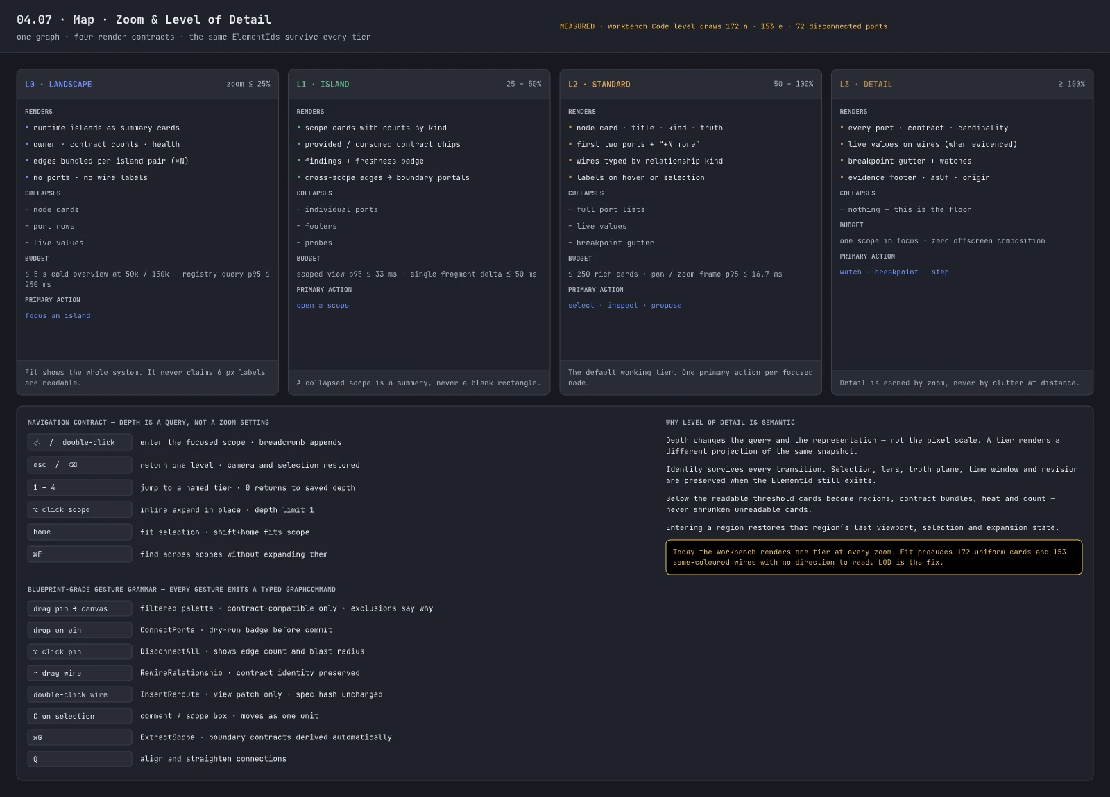Click the '≥ 100%' zoom range label
The image size is (1110, 797).
pyautogui.click(x=1072, y=84)
